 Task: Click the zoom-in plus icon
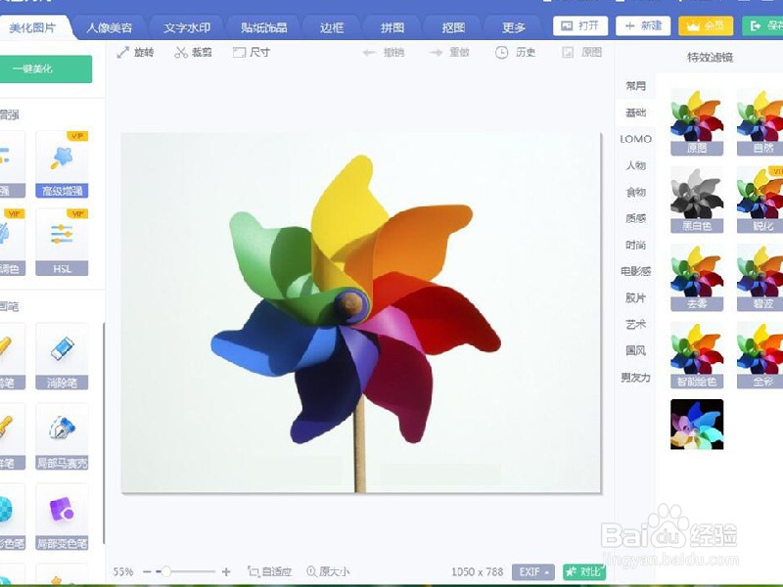[226, 571]
